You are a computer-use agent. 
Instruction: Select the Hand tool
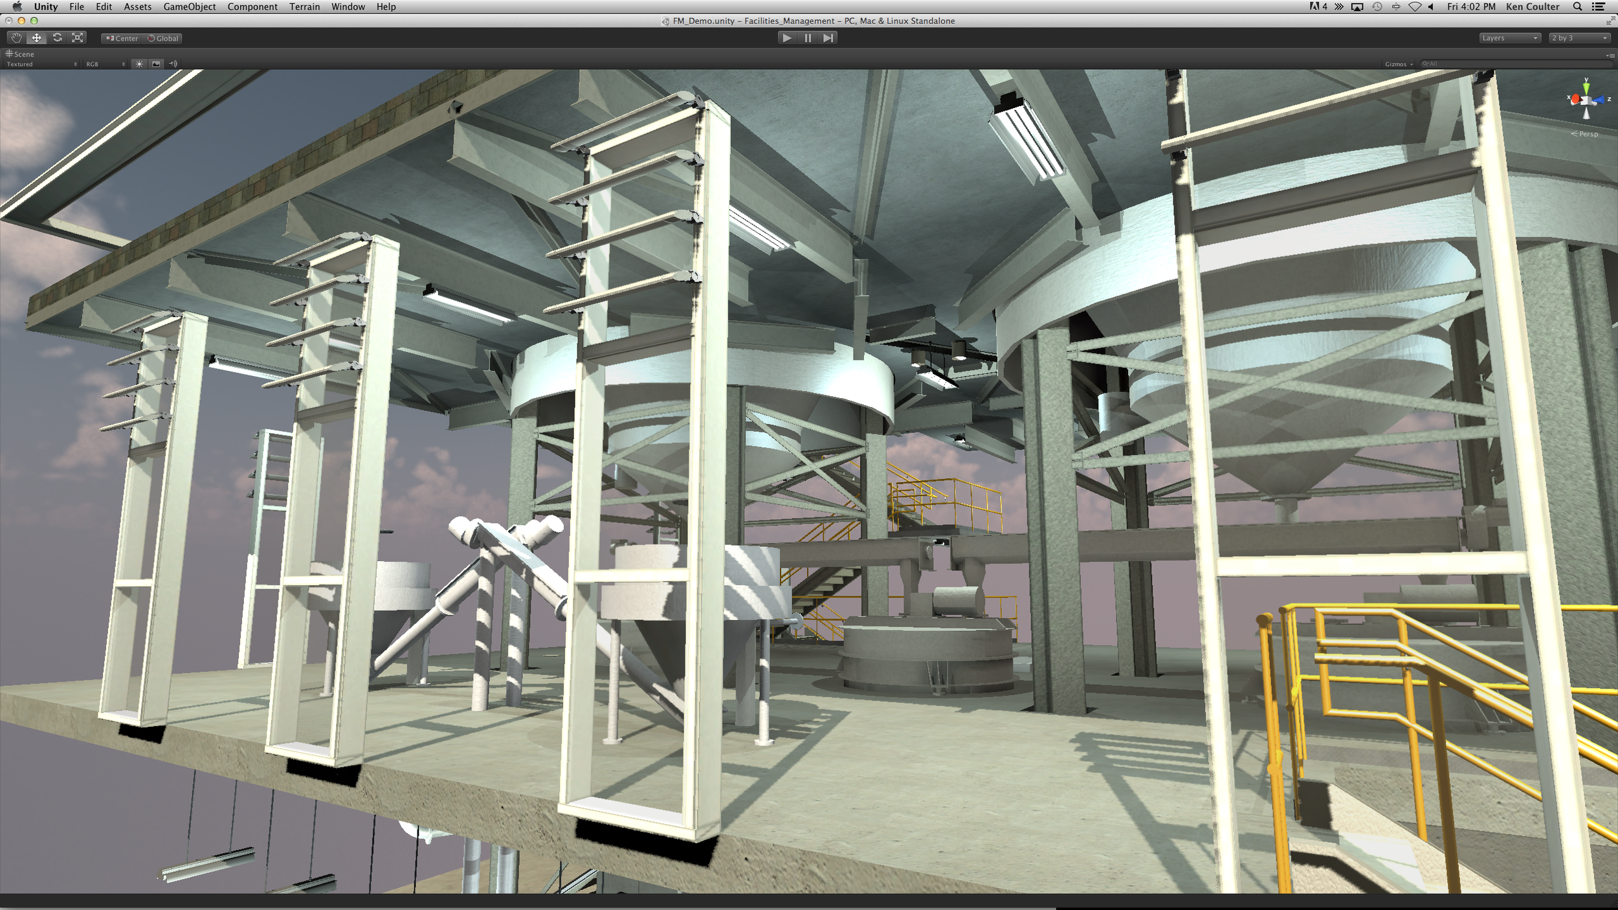pyautogui.click(x=16, y=38)
